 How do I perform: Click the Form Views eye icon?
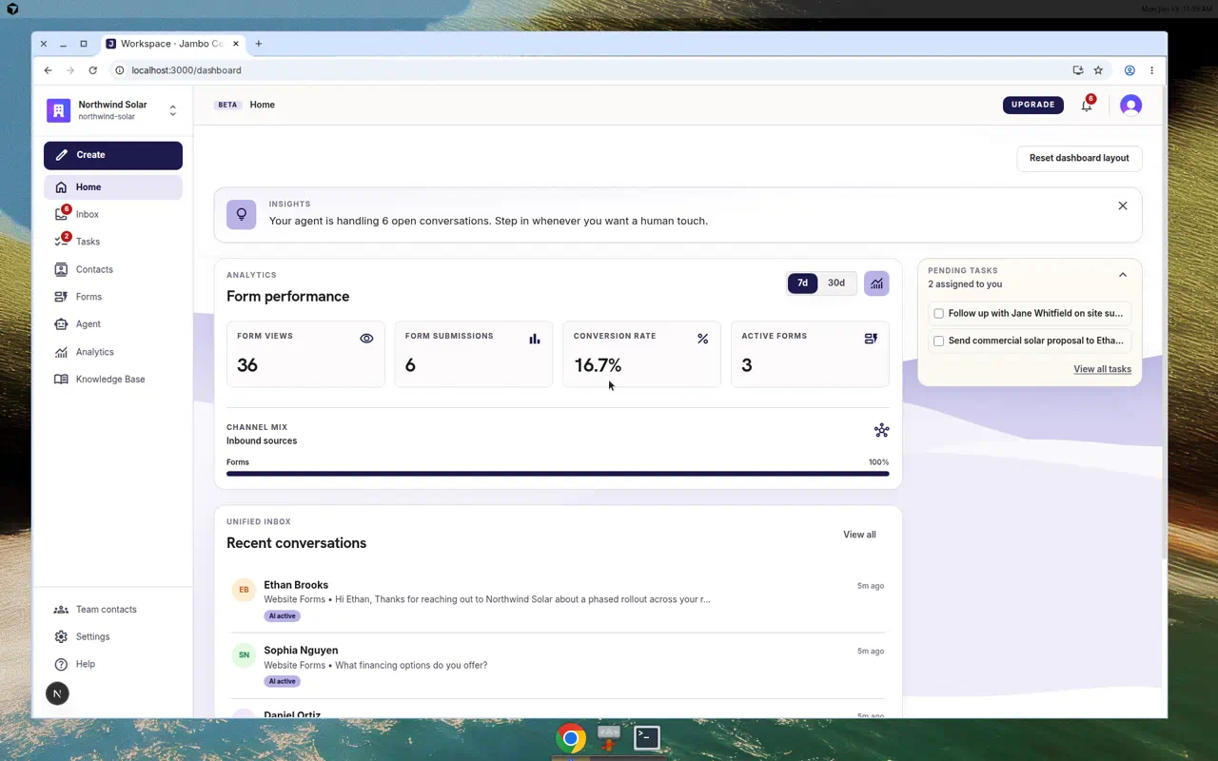point(366,339)
